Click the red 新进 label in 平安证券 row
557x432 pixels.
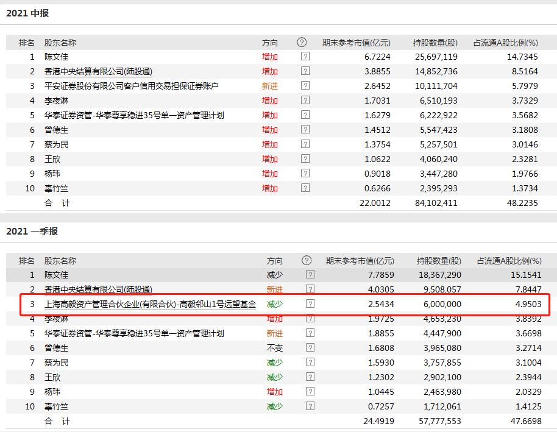[x=271, y=86]
